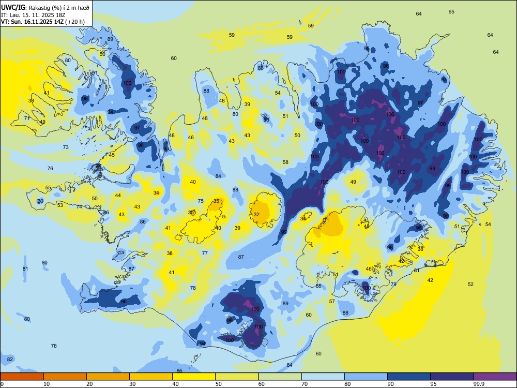The width and height of the screenshot is (517, 388).
Task: Click the map value '90' on the western peninsula
Action: (40, 201)
